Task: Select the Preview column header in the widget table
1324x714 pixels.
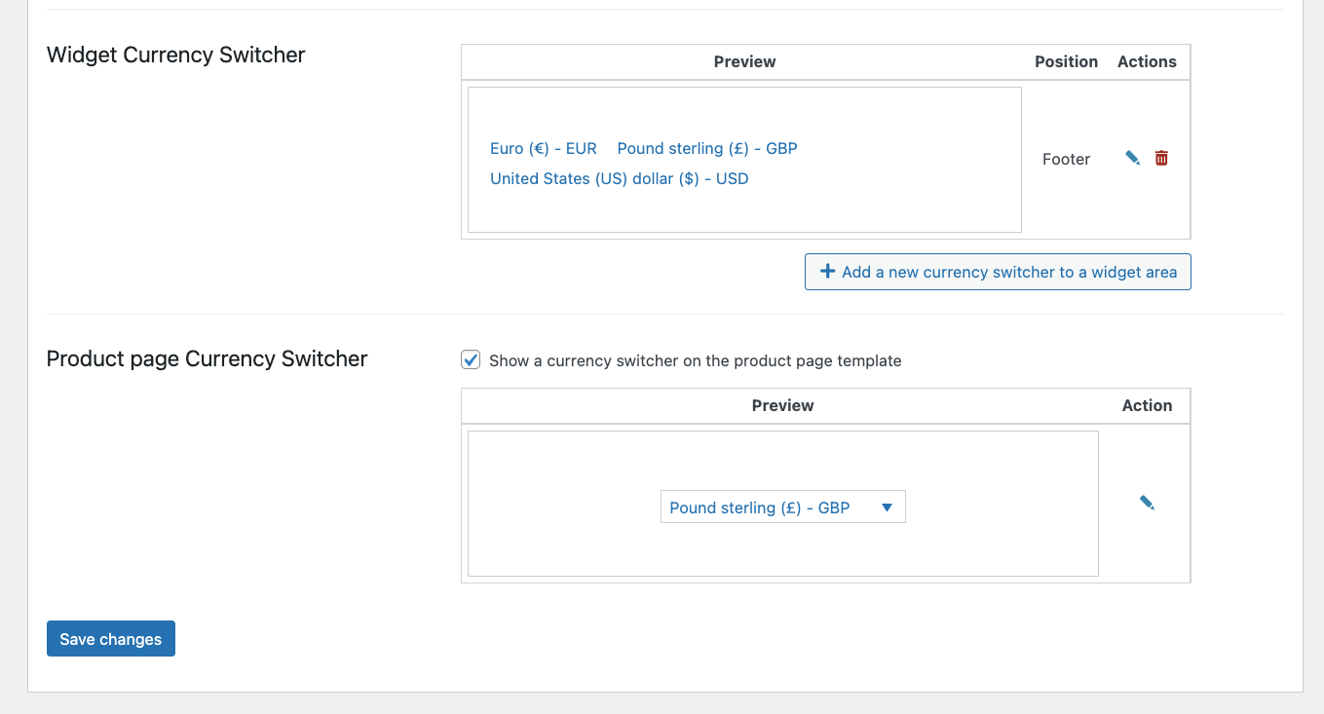Action: (x=743, y=61)
